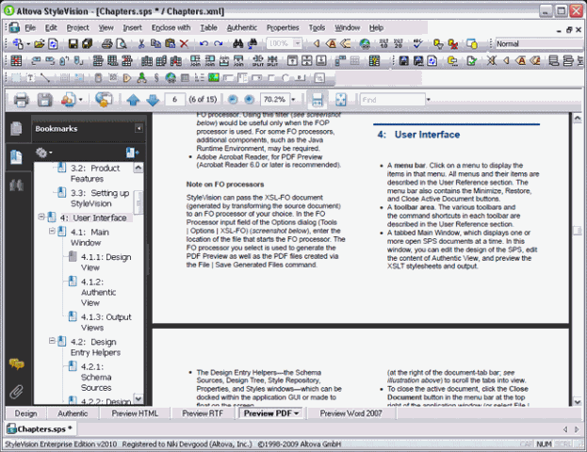Viewport: 587px width, 452px height.
Task: Collapse the '4.2: Design Entry Helpers' bookmark
Action: point(52,341)
